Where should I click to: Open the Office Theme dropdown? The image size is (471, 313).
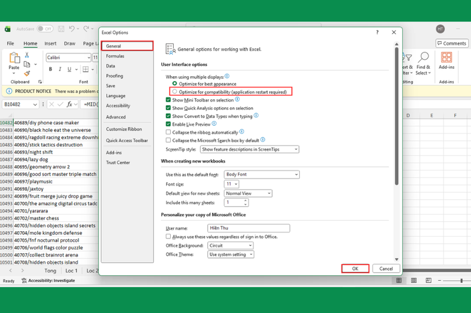click(231, 255)
